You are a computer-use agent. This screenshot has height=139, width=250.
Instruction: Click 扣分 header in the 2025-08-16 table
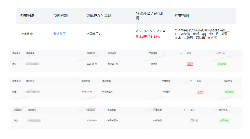tap(189, 54)
